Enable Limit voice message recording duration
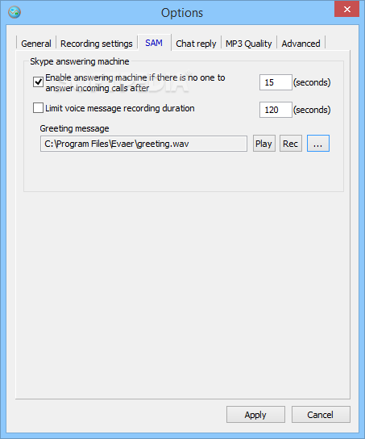 click(x=38, y=108)
